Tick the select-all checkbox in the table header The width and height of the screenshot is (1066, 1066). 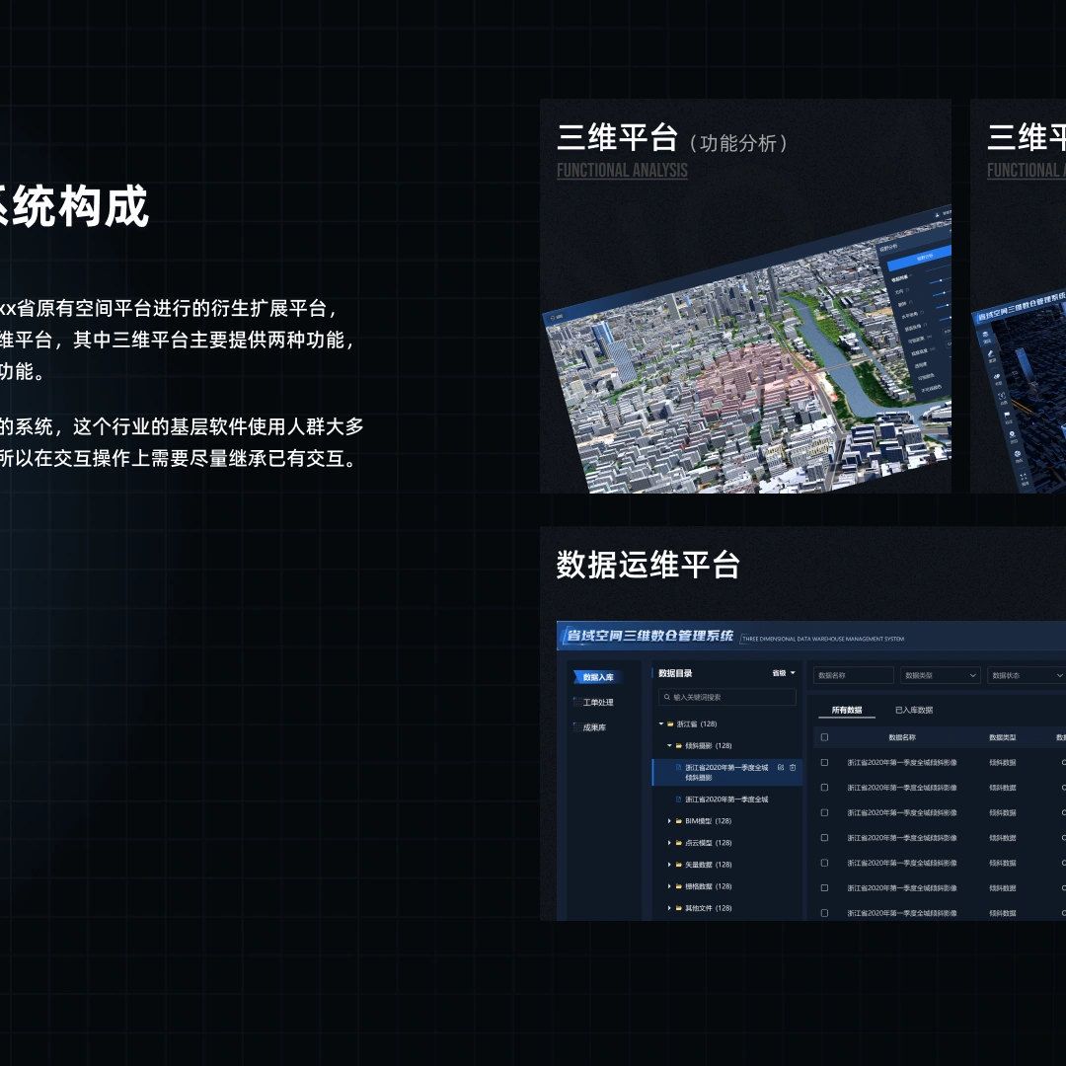click(824, 737)
